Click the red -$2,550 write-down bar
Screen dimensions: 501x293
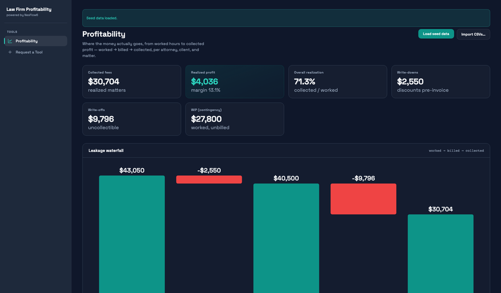(209, 180)
